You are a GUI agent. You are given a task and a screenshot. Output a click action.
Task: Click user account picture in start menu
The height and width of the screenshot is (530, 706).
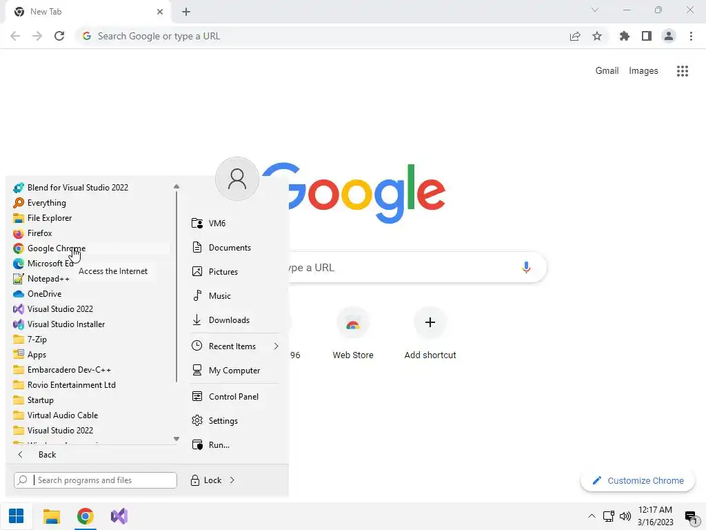pos(237,179)
